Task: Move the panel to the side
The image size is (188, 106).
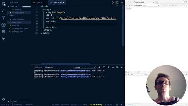Action: pyautogui.click(x=117, y=67)
